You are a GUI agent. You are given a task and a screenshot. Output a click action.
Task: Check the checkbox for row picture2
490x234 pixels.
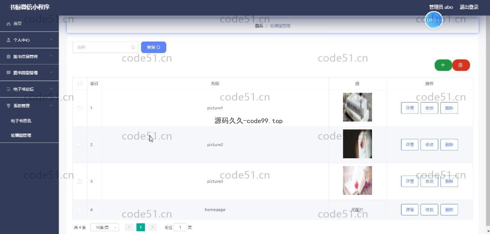pyautogui.click(x=80, y=145)
